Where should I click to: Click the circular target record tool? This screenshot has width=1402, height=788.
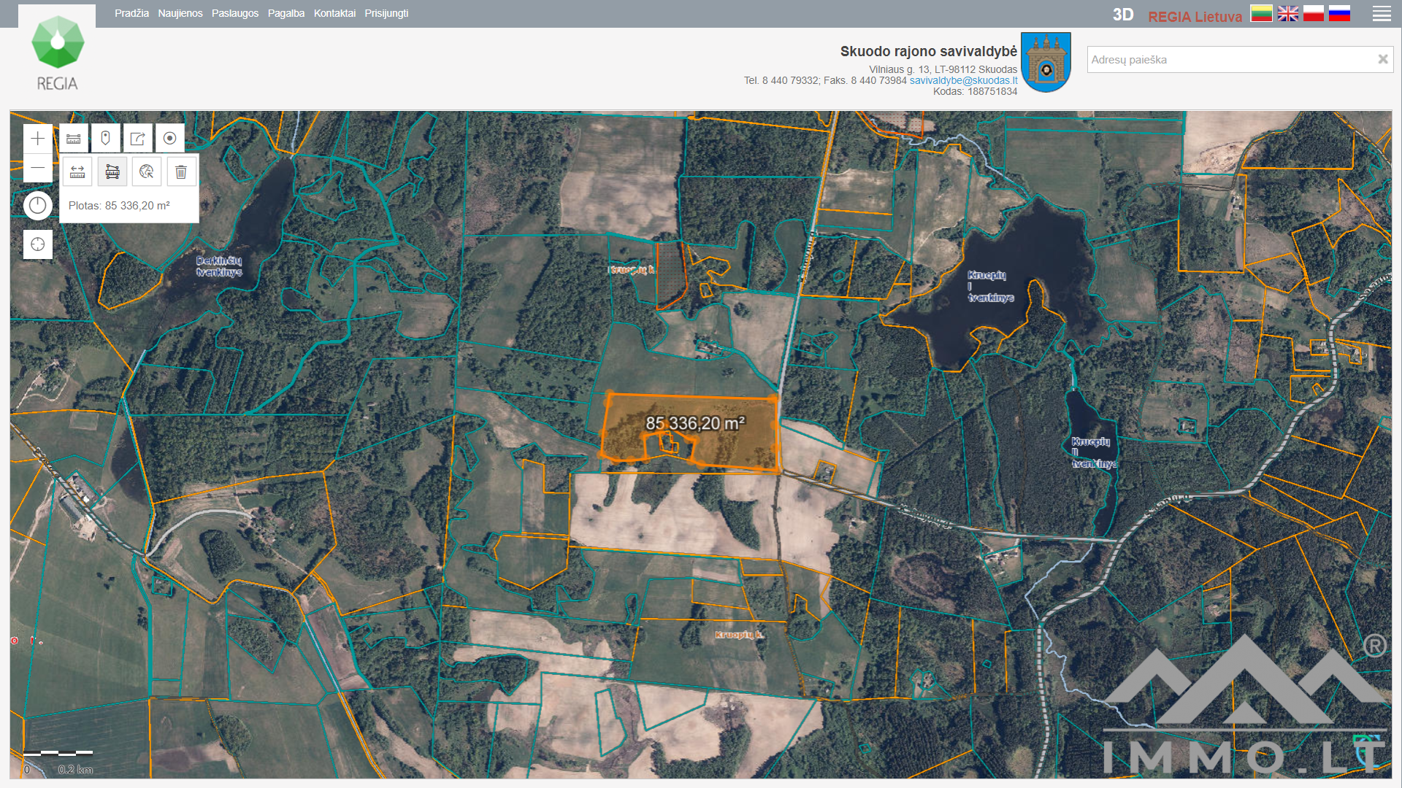[x=170, y=139]
